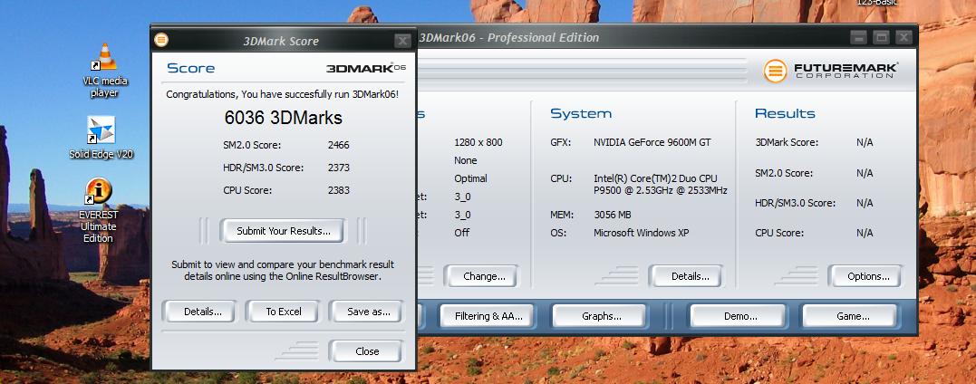Open system Details... in the System panel

[689, 275]
